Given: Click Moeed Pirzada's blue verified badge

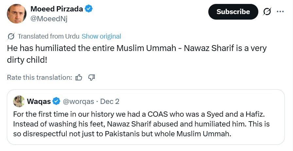Looking at the screenshot, I should click(89, 9).
